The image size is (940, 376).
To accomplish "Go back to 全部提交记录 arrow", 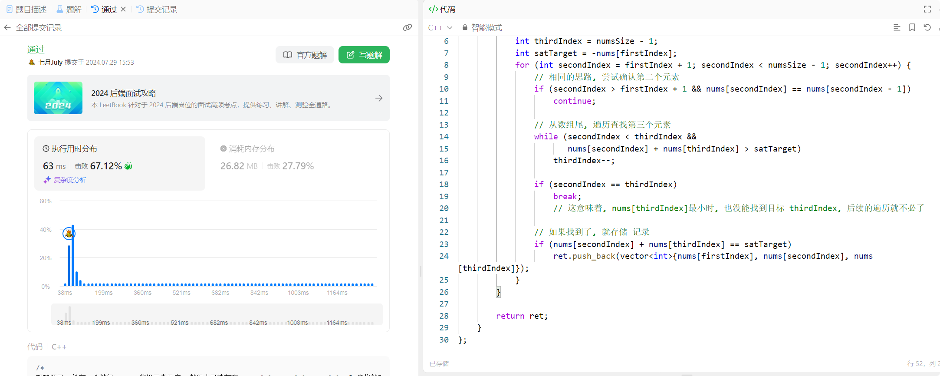I will 7,27.
